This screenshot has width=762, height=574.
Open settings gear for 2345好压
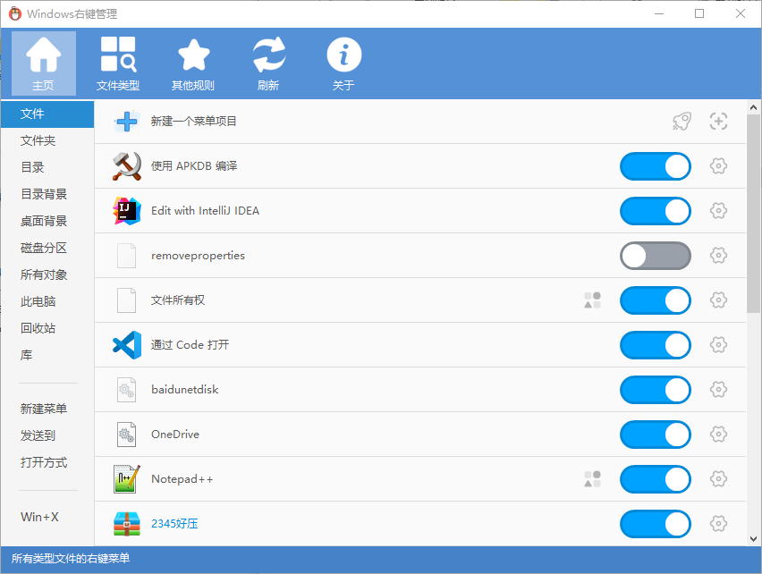click(x=718, y=524)
